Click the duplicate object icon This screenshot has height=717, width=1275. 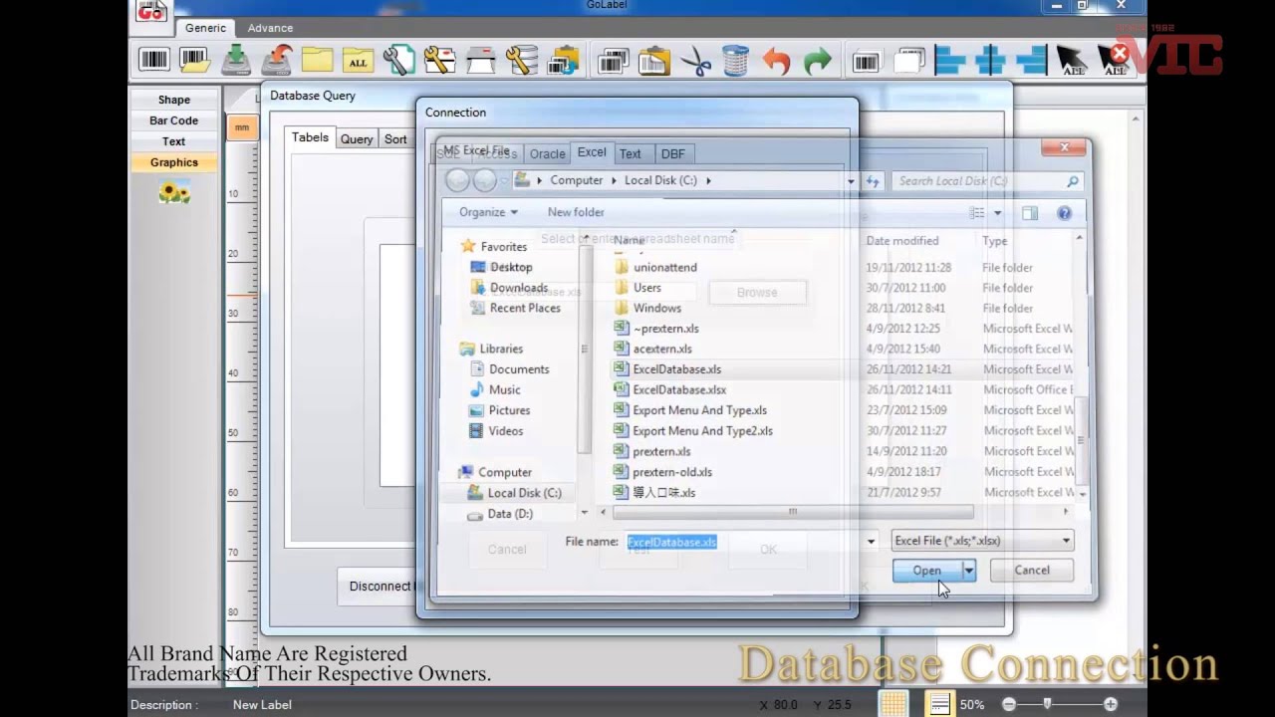[x=907, y=61]
